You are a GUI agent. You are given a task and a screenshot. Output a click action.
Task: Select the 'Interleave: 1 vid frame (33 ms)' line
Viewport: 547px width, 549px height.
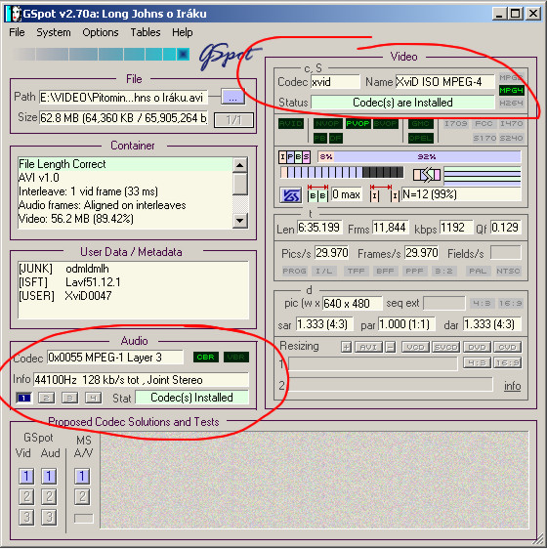(125, 191)
